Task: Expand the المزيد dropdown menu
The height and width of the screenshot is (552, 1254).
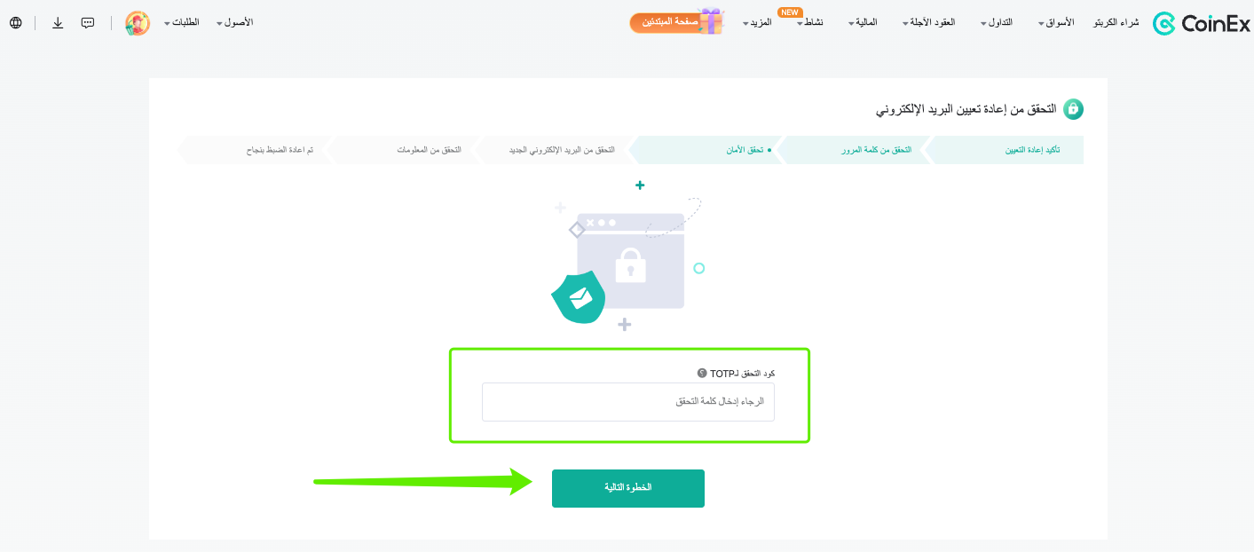Action: [x=757, y=22]
